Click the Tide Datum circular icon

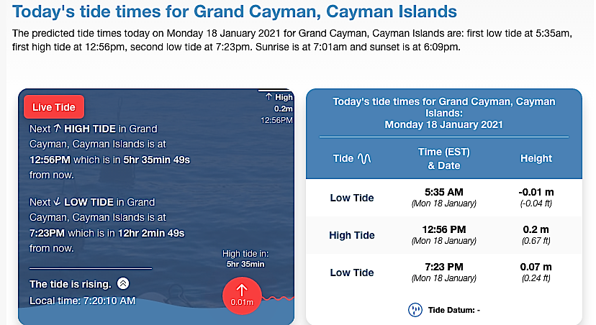(415, 310)
